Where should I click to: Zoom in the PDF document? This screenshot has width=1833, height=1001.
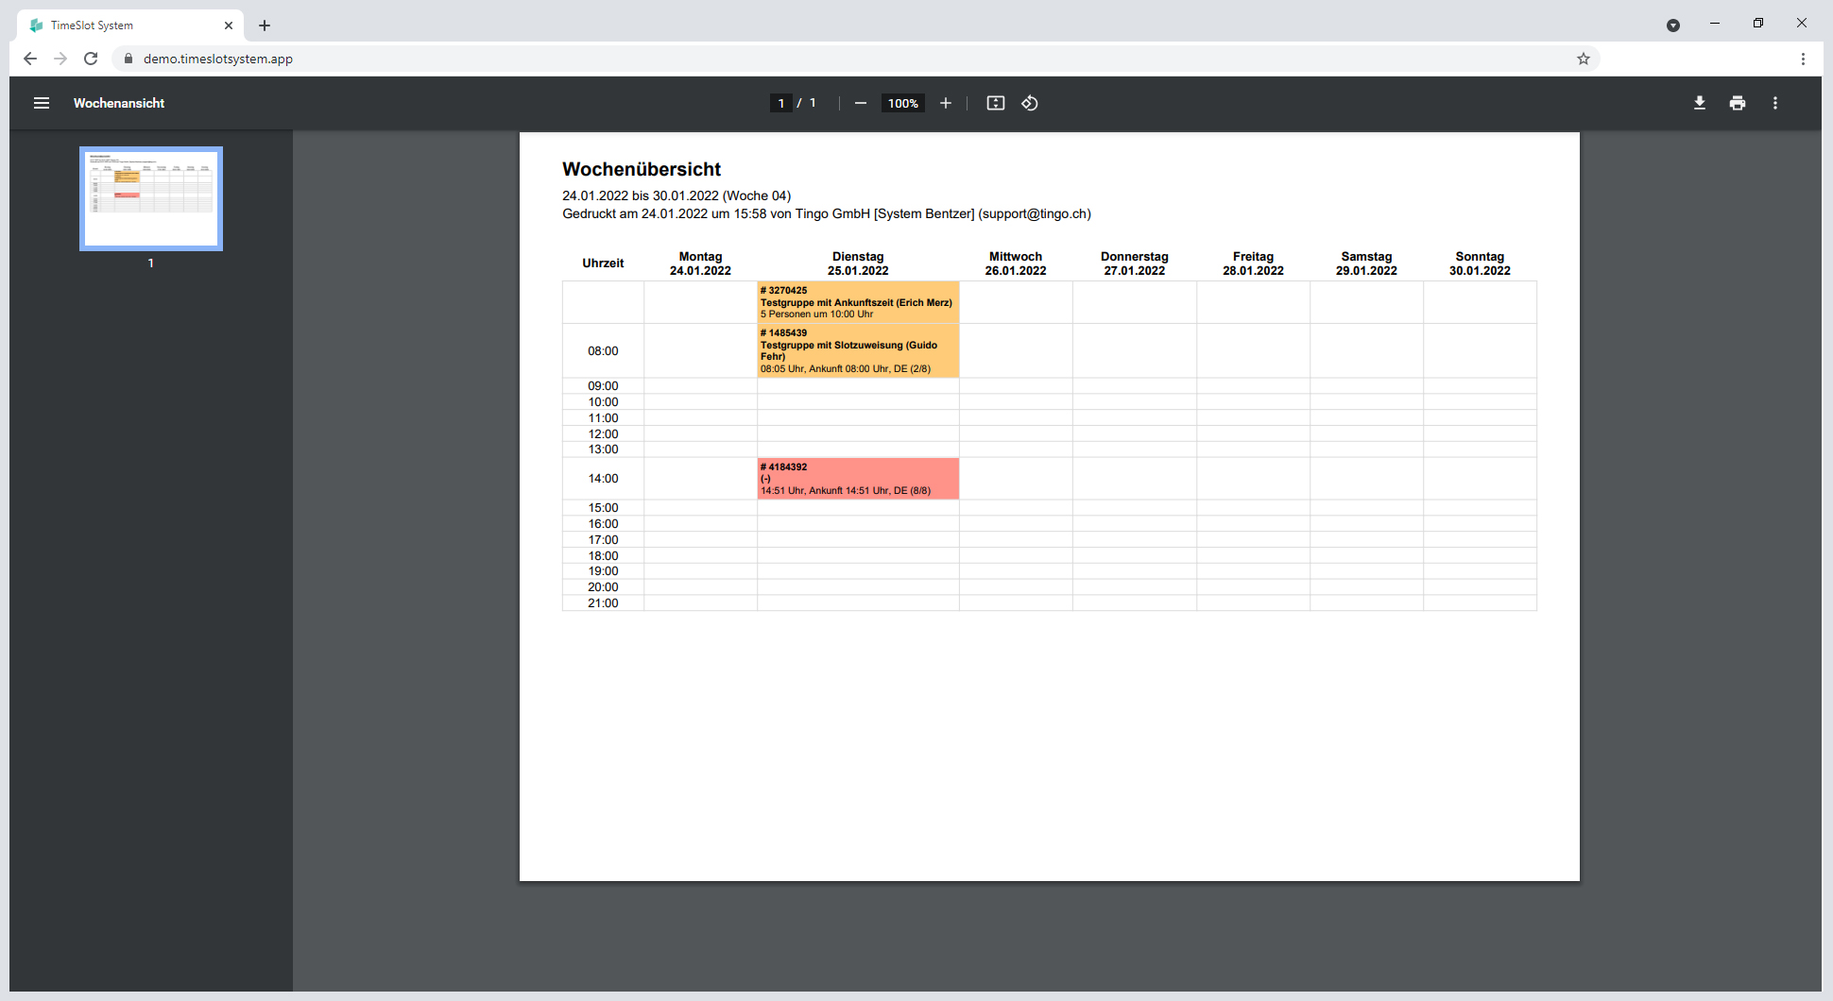click(x=946, y=103)
